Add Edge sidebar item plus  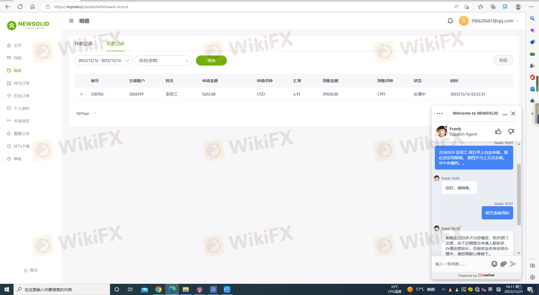[x=532, y=113]
